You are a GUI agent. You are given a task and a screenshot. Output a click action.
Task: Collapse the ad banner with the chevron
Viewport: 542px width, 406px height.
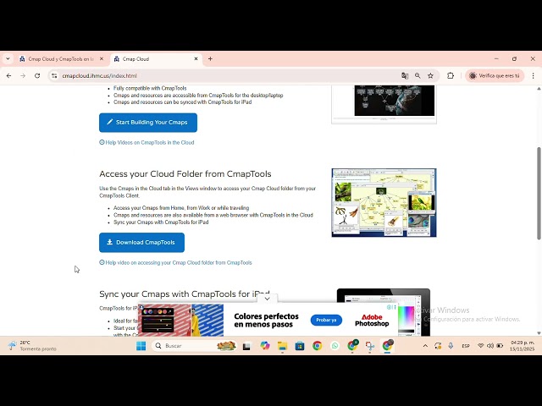(x=268, y=299)
